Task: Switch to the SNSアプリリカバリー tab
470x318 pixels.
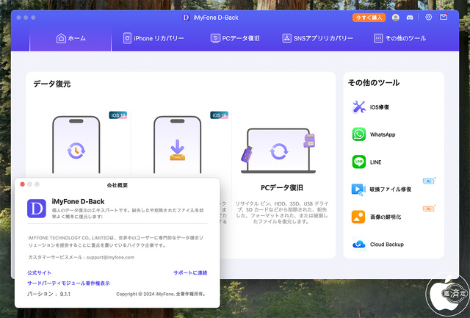Action: 317,38
